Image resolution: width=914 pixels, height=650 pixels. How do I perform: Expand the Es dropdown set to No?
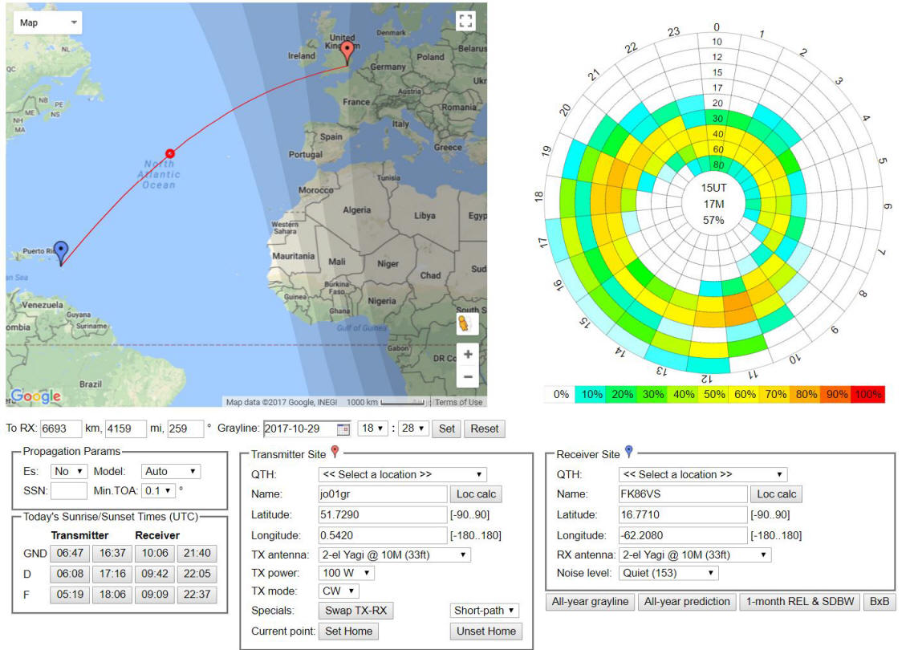pos(69,471)
